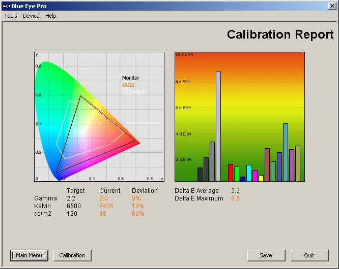
Task: Open the Tools menu
Action: click(11, 16)
